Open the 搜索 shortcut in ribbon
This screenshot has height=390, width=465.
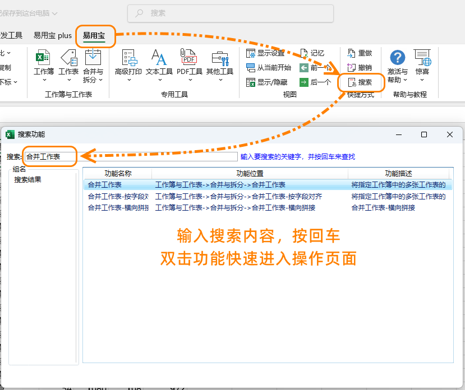click(360, 82)
